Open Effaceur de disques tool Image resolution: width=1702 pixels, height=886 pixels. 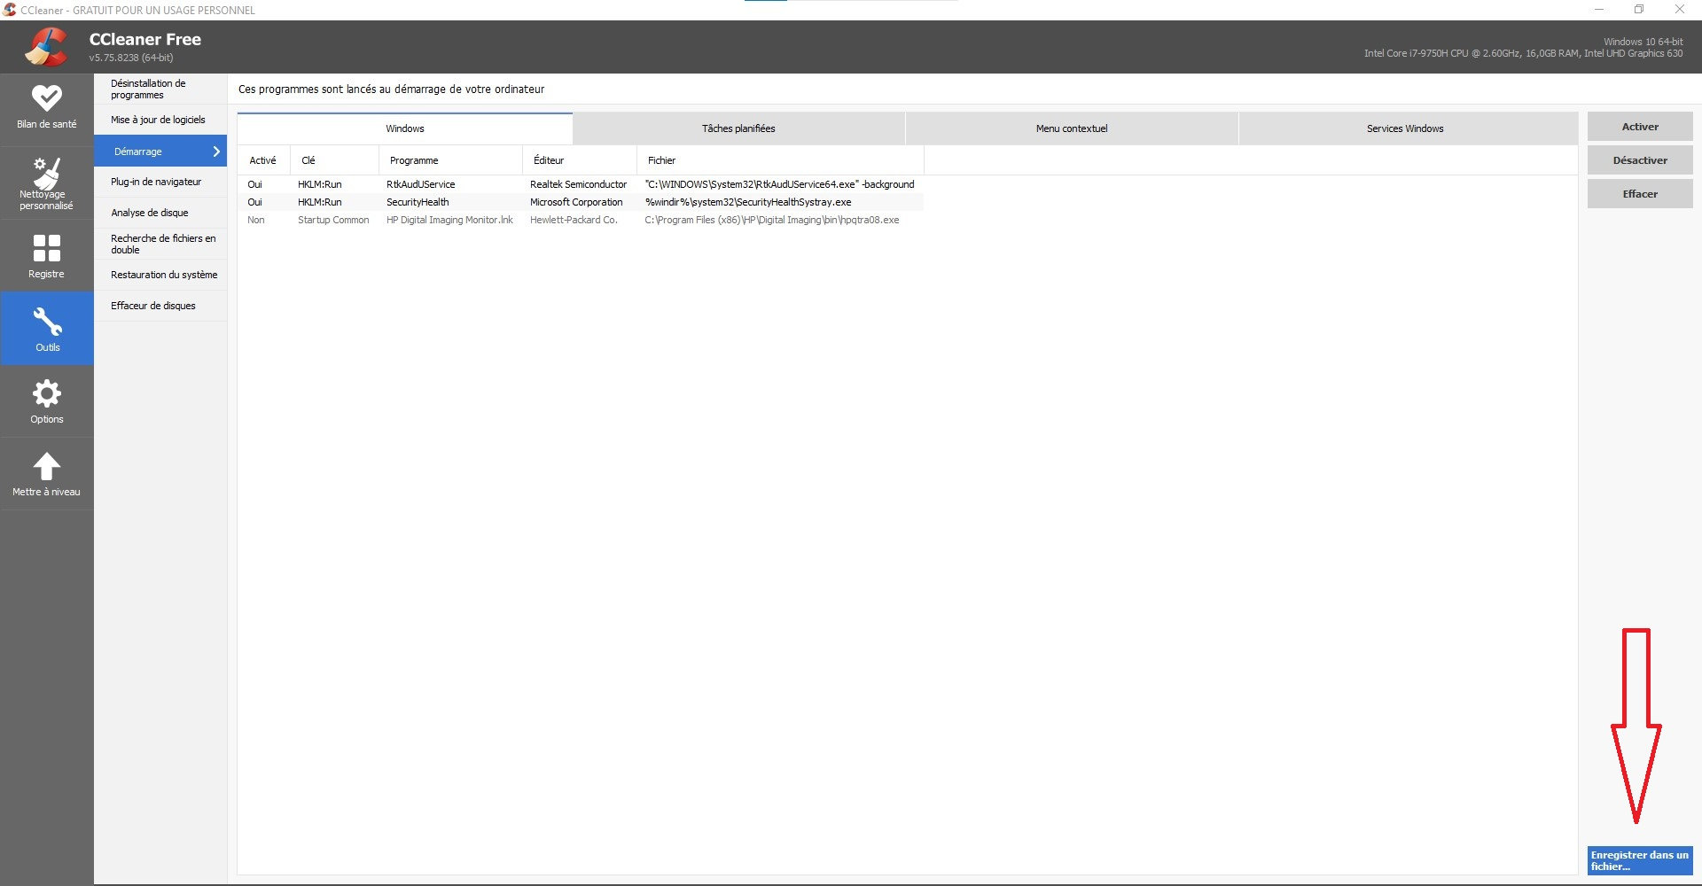coord(160,306)
